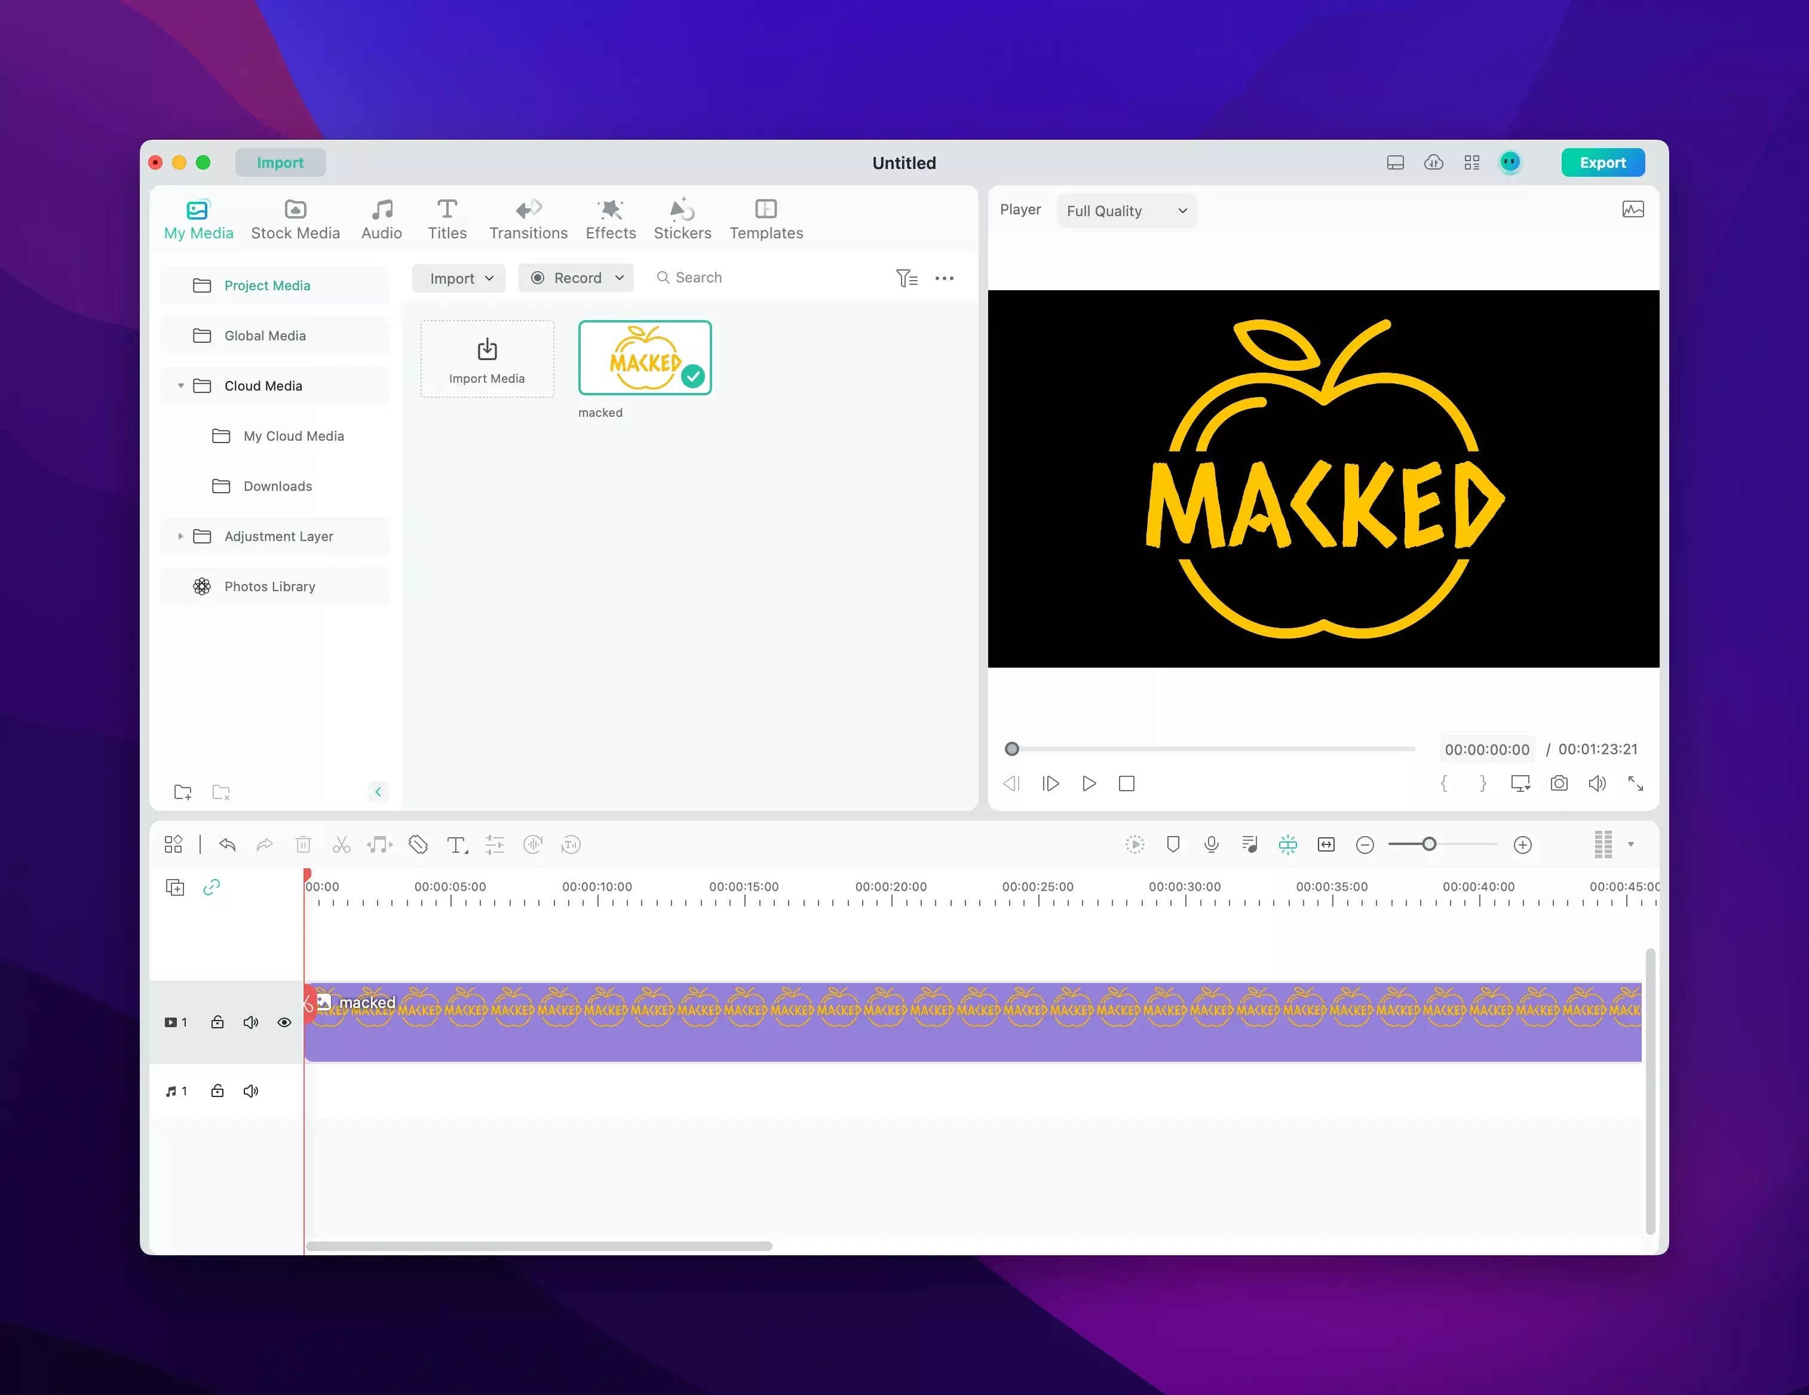1809x1395 pixels.
Task: Click the cloud upload icon in title bar
Action: pos(1434,162)
